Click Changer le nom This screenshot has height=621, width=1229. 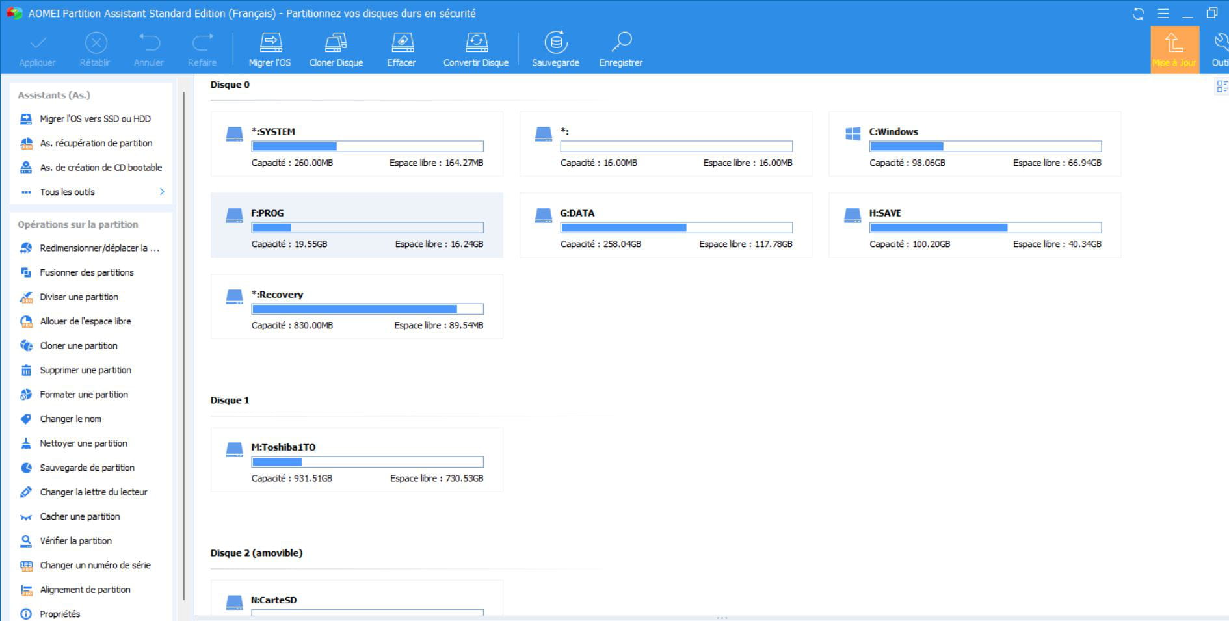coord(90,419)
